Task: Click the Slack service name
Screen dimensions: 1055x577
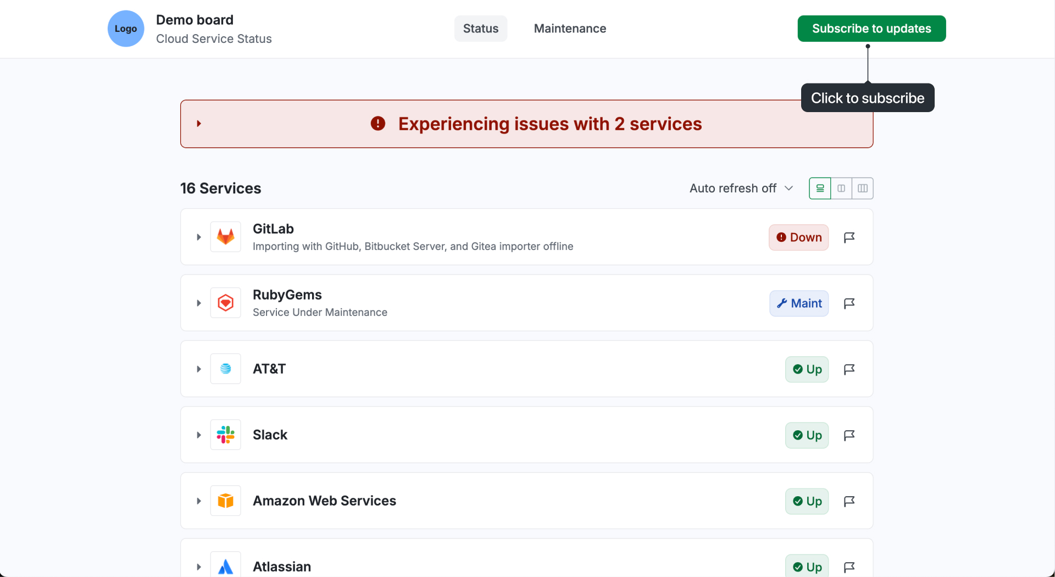Action: 270,435
